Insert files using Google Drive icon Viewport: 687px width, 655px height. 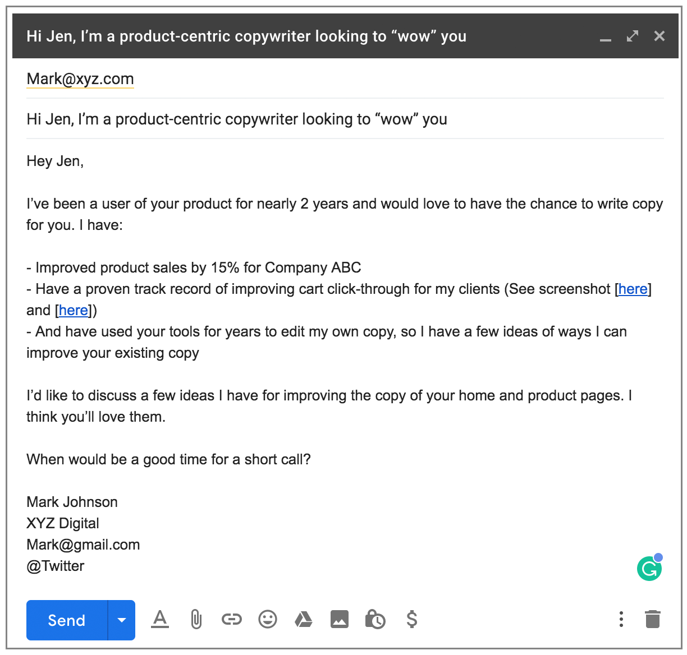[304, 620]
